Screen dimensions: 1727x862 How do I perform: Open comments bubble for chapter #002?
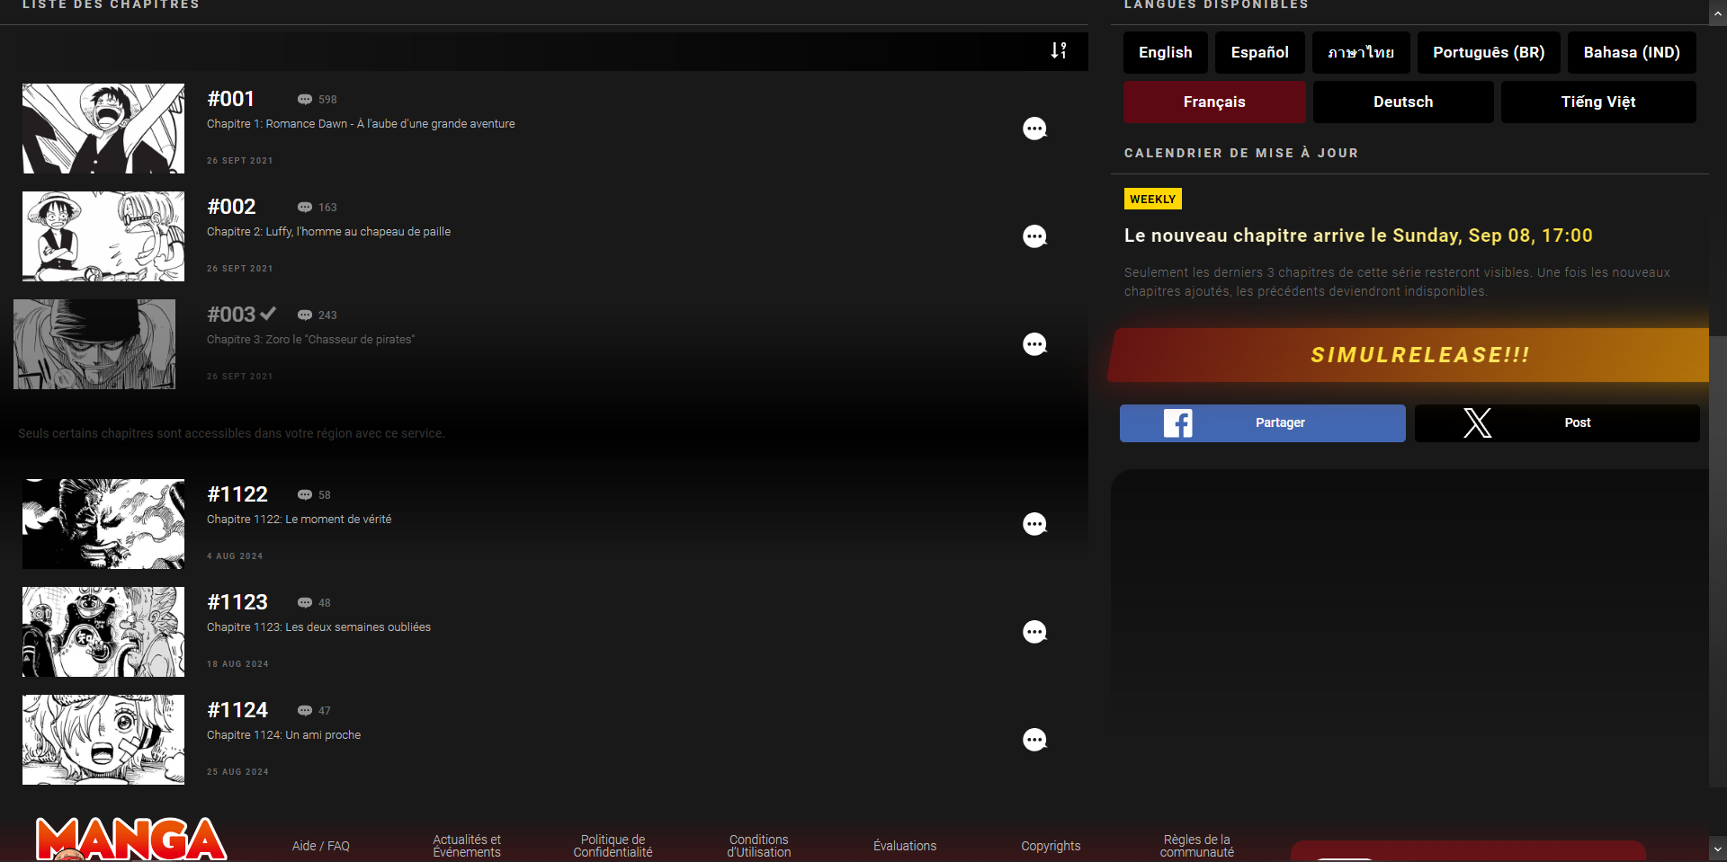coord(1034,236)
